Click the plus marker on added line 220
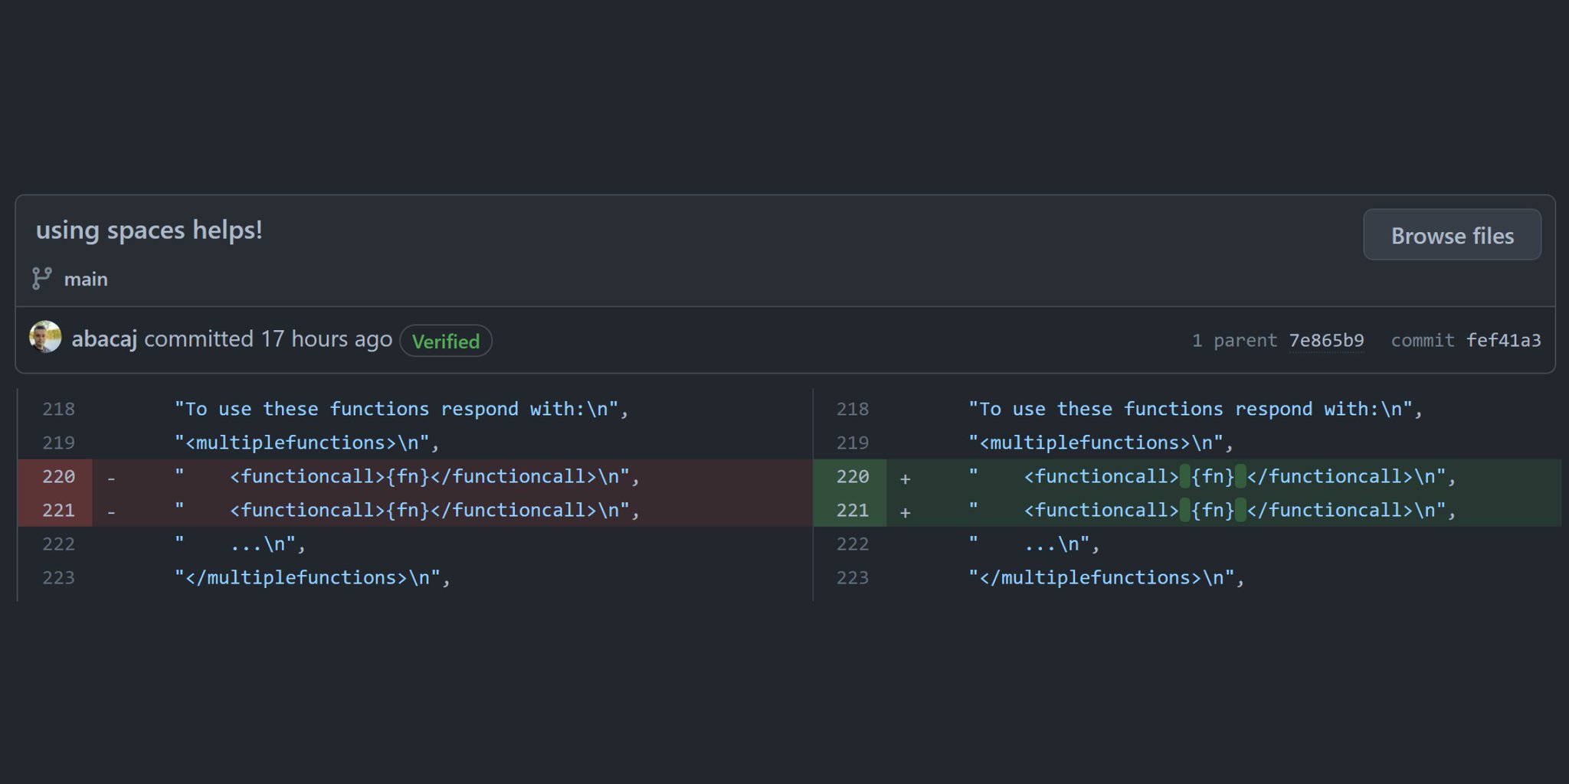The height and width of the screenshot is (784, 1569). pyautogui.click(x=905, y=479)
